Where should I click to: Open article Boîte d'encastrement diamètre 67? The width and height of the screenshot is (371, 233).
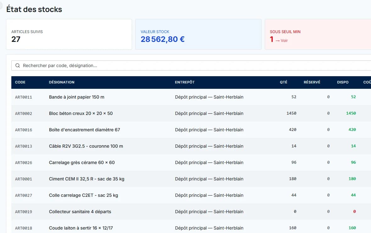pyautogui.click(x=85, y=130)
